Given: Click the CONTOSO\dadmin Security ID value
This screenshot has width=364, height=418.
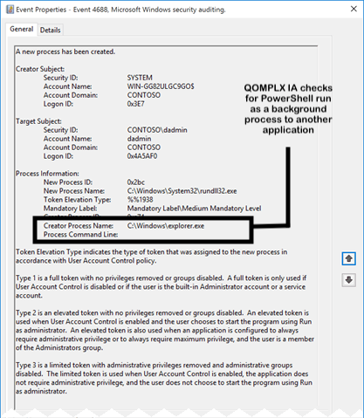Looking at the screenshot, I should 157,130.
